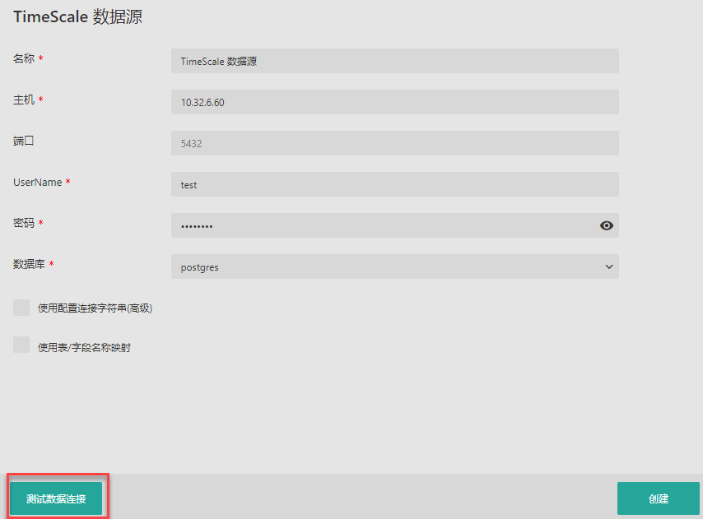Open the postgres database selector
Viewport: 703px width, 519px height.
point(387,266)
